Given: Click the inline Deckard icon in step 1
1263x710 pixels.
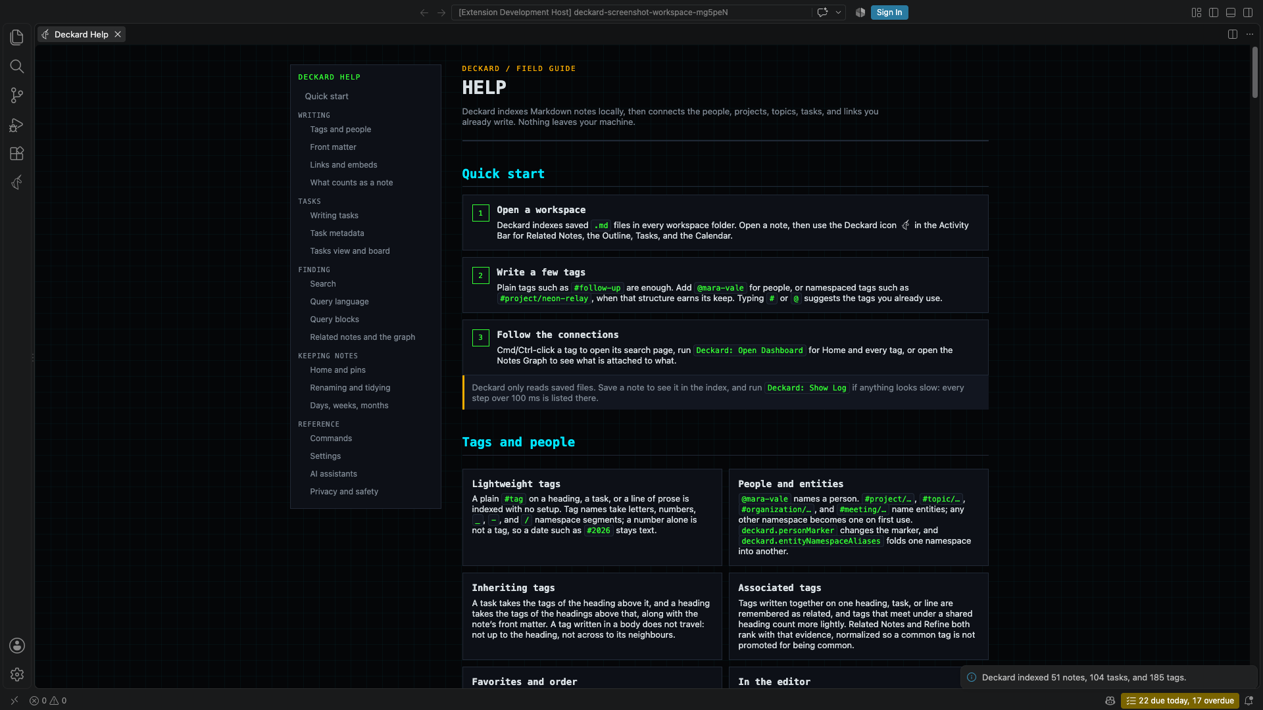Looking at the screenshot, I should click(x=905, y=225).
